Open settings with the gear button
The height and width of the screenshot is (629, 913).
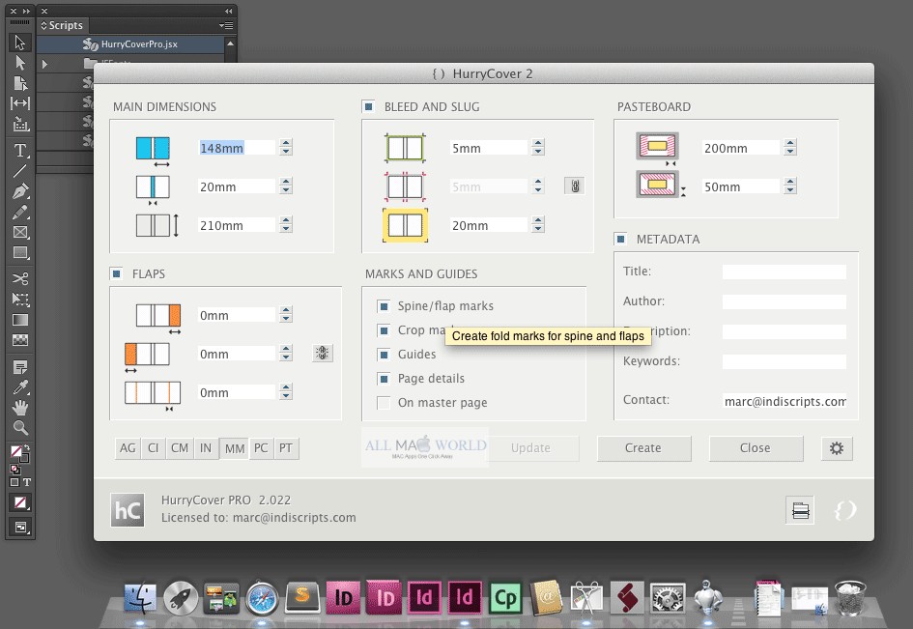(x=837, y=448)
